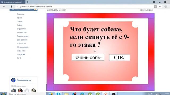Open the 'Война' category link
This screenshot has width=170, height=95.
pyautogui.click(x=20, y=25)
